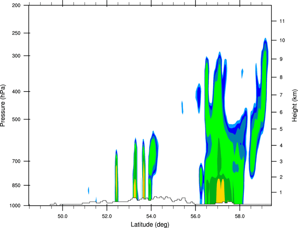
Task: Click the 250 pressure tick label
Action: [x=16, y=33]
